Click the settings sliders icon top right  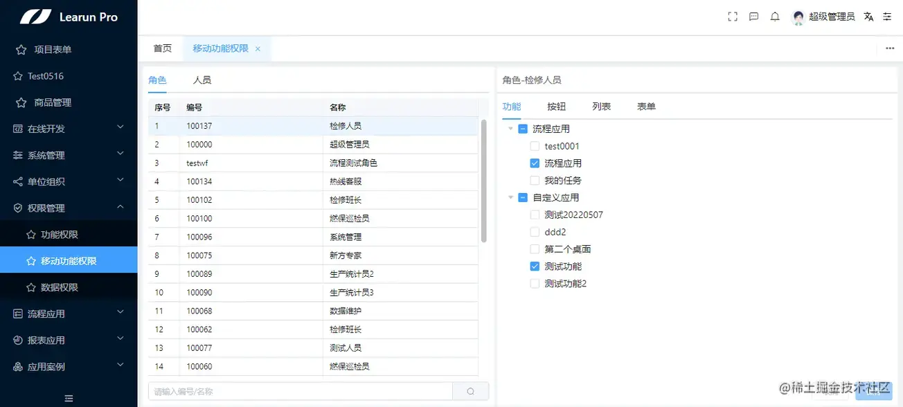click(887, 16)
